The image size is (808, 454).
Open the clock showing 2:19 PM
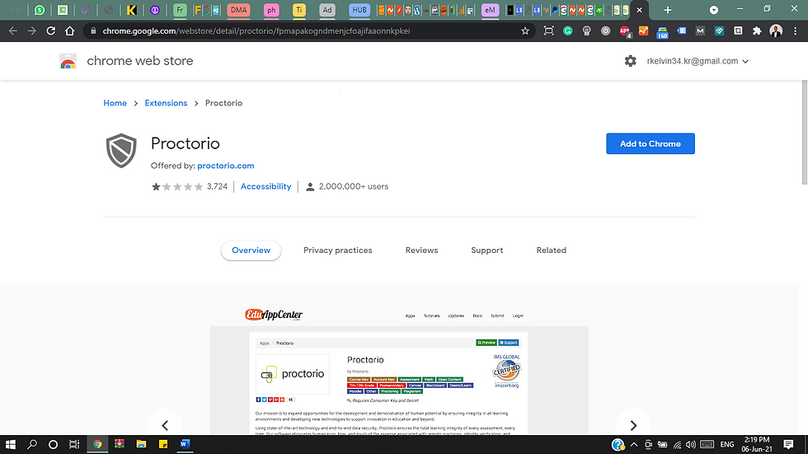pos(757,444)
